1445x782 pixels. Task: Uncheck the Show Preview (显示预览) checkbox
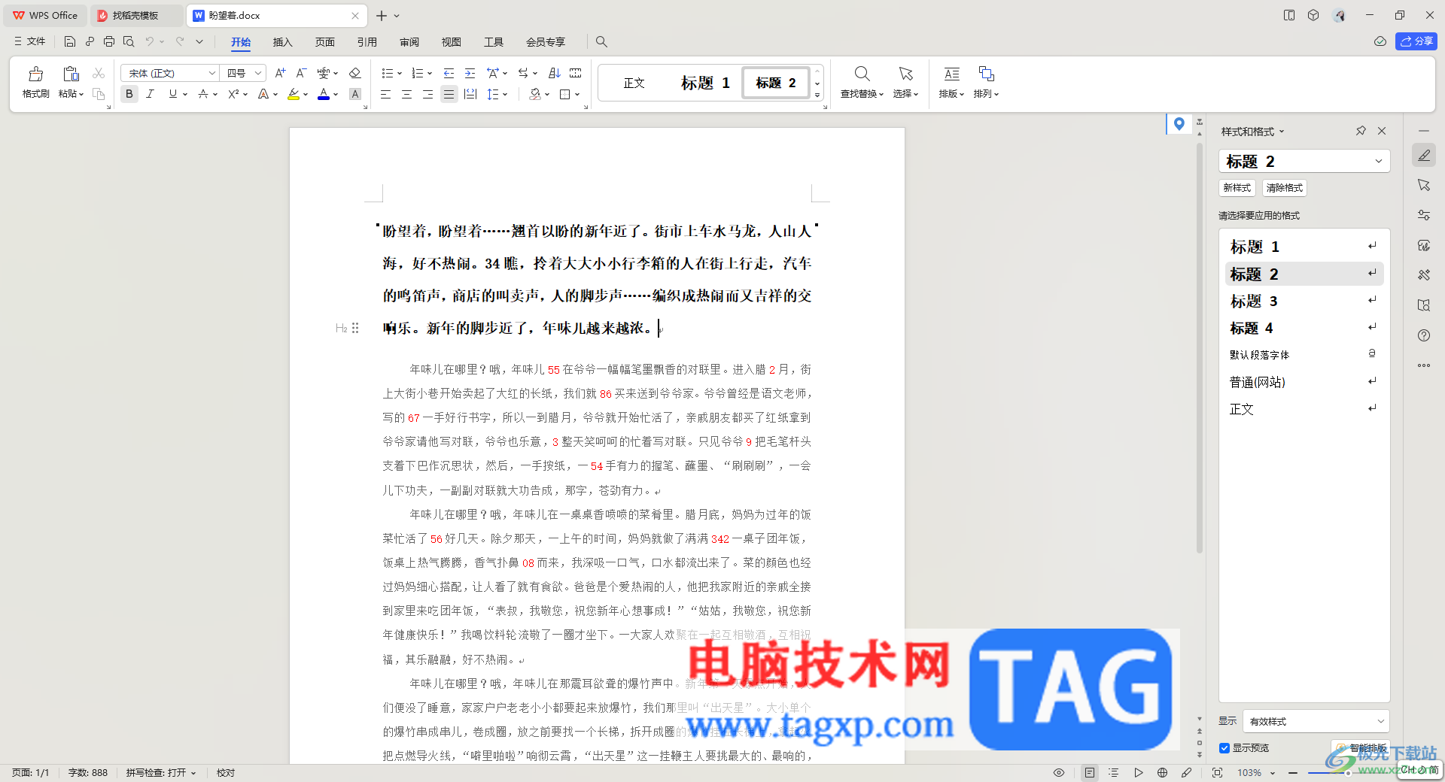click(x=1224, y=748)
